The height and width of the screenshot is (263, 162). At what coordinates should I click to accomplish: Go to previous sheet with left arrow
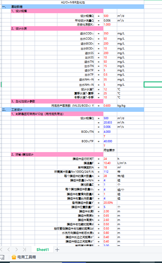tap(9, 249)
